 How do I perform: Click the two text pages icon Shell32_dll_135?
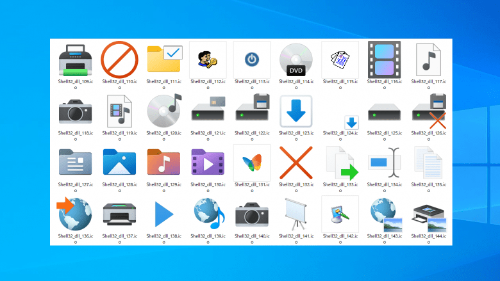pyautogui.click(x=429, y=163)
